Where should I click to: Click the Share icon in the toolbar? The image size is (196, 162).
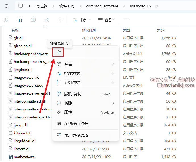click(x=47, y=20)
